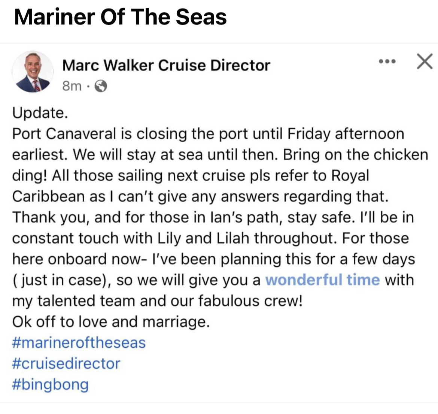
Task: Select the #cruisedirector hashtag
Action: tap(66, 364)
